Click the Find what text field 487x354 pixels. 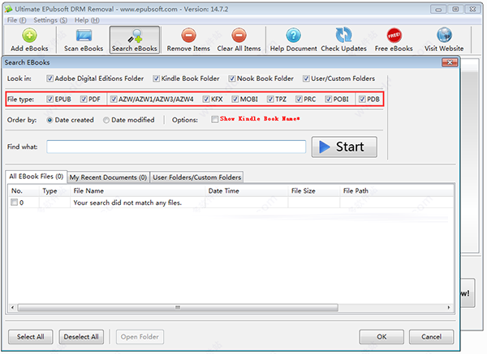coord(176,147)
